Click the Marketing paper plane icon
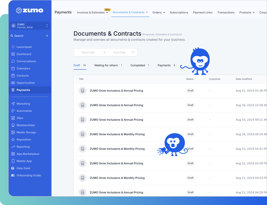The height and width of the screenshot is (205, 267). click(13, 104)
